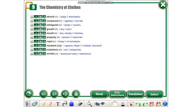Expand toolbar with blue triangle arrow
Image resolution: width=191 pixels, height=107 pixels.
tap(27, 104)
